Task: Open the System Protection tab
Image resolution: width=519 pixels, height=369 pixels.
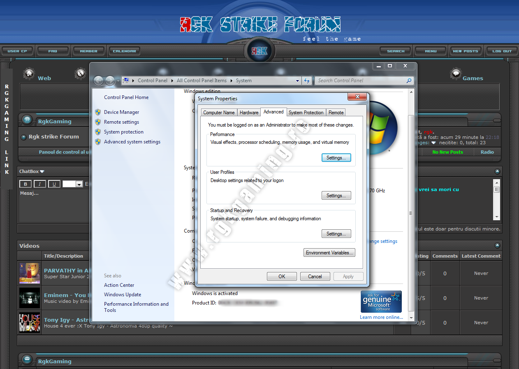Action: click(x=306, y=113)
